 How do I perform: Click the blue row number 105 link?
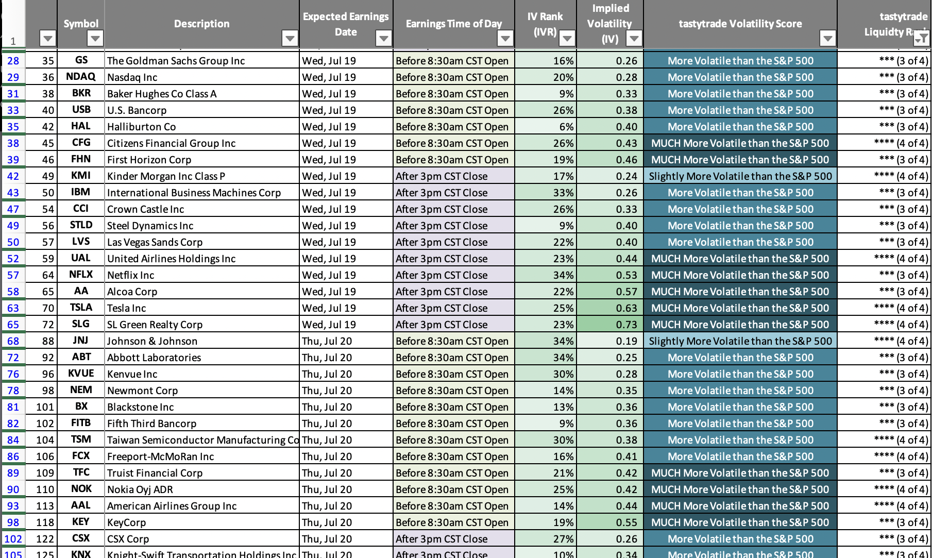[x=13, y=554]
